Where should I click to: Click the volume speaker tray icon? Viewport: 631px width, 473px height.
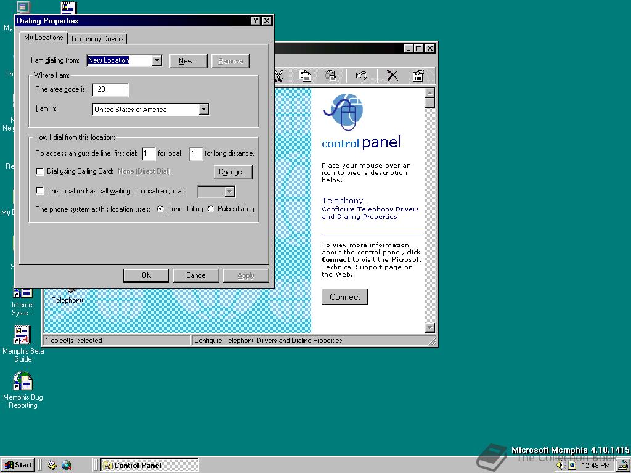coord(560,466)
